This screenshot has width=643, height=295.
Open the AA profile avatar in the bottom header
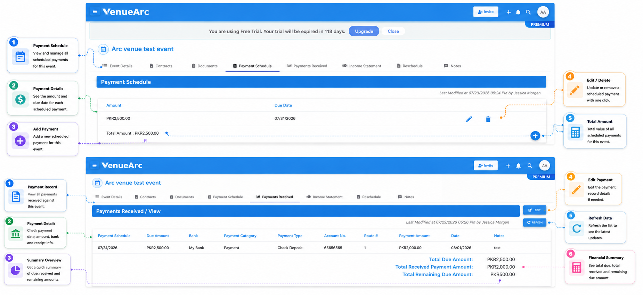(544, 166)
